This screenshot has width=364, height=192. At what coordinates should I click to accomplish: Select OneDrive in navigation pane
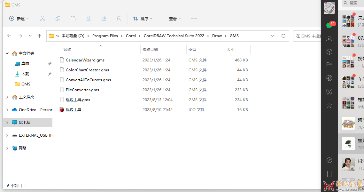tap(35, 110)
